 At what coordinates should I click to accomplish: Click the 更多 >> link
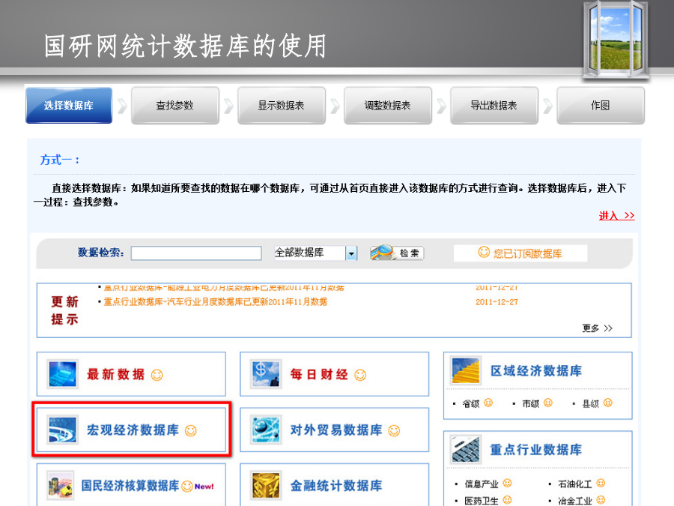597,328
